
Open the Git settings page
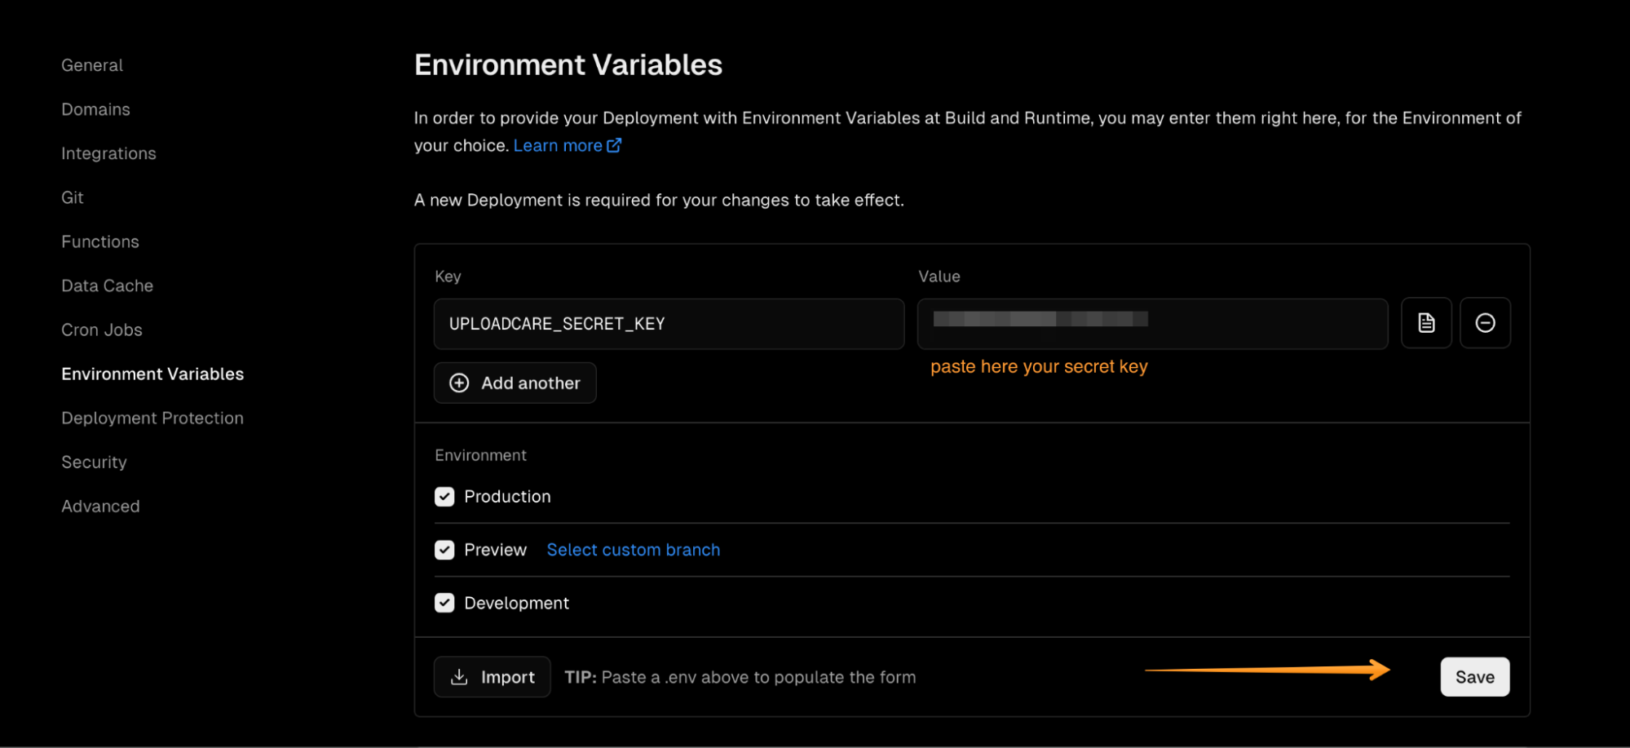pos(72,197)
